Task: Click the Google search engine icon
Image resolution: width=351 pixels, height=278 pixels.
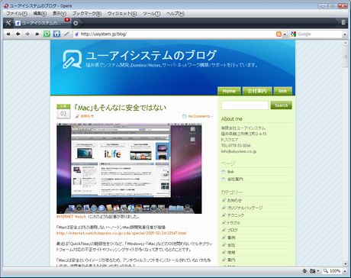Action: [x=293, y=34]
